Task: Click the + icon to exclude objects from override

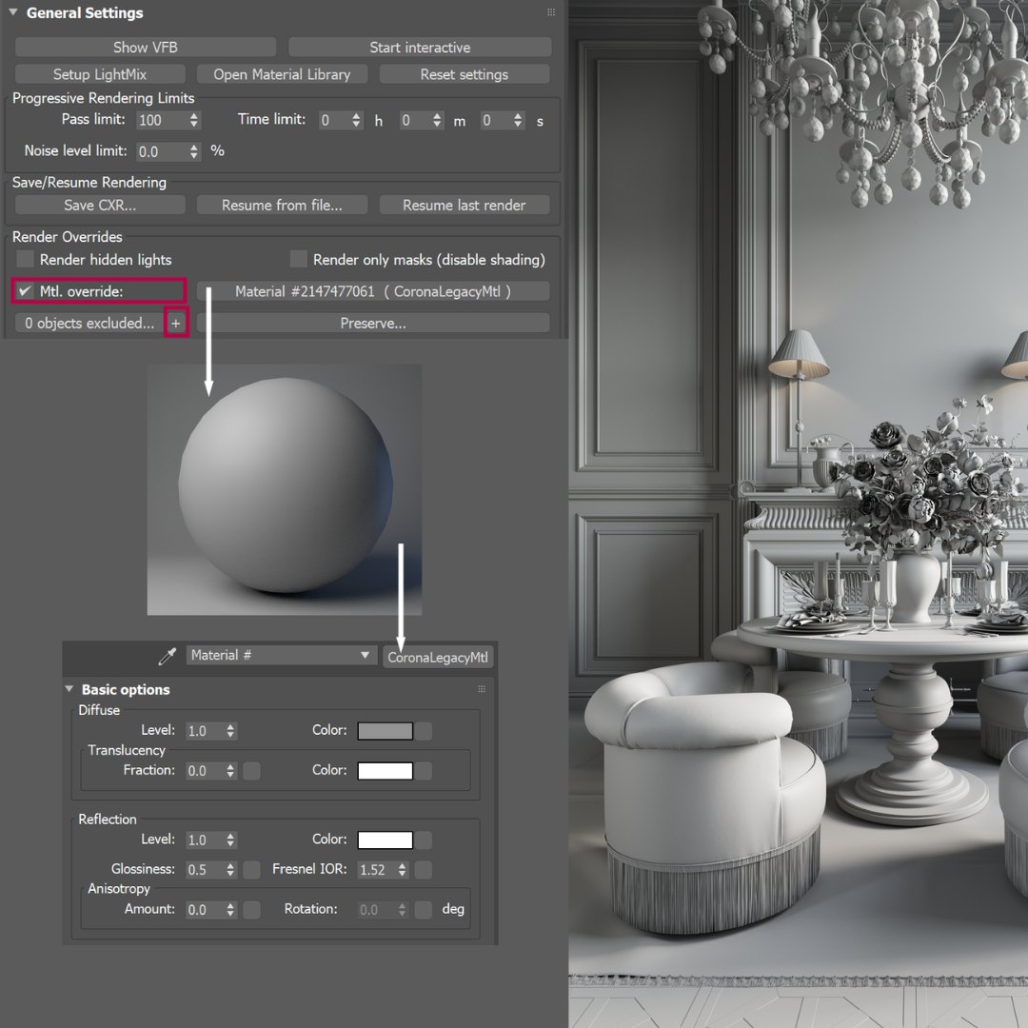Action: (176, 323)
